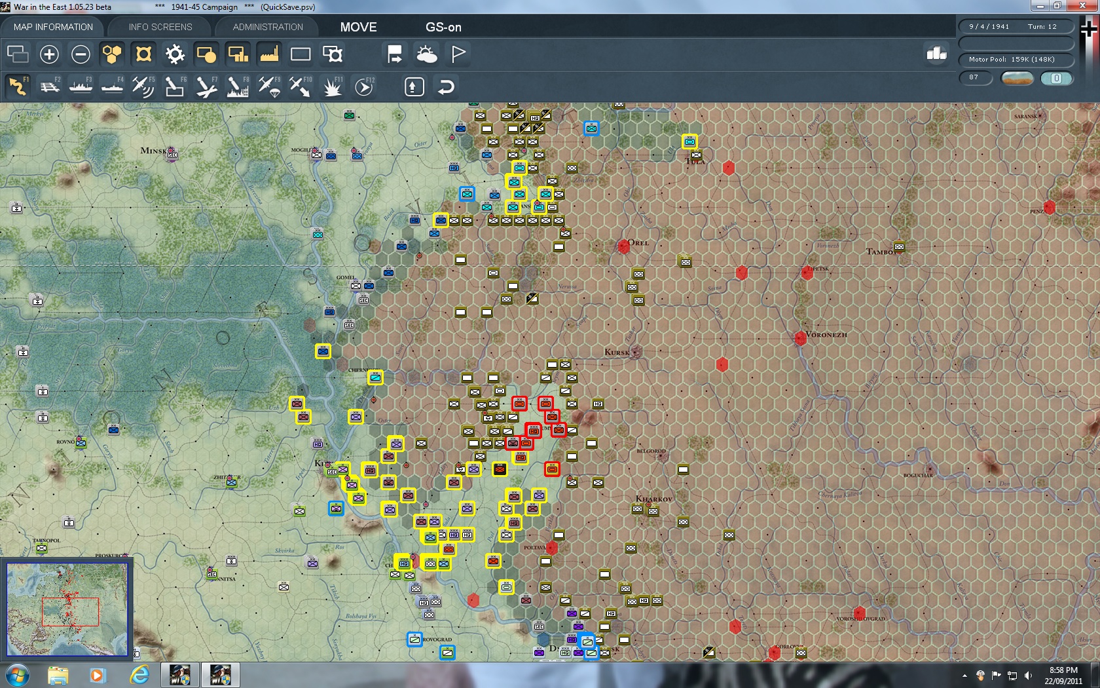Screen dimensions: 1100x688
Task: Open Internet Explorer from the taskbar
Action: (139, 674)
